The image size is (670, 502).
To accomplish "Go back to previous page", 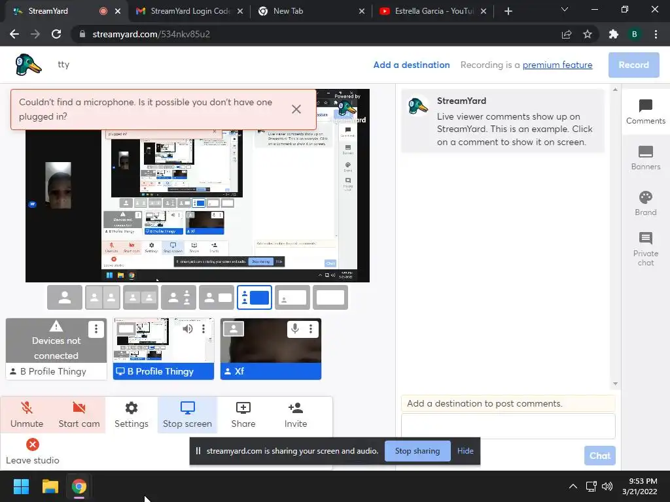I will (x=14, y=34).
